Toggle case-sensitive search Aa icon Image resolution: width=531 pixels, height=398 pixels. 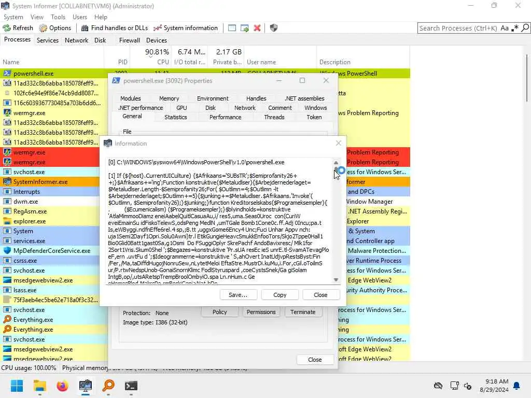(505, 28)
